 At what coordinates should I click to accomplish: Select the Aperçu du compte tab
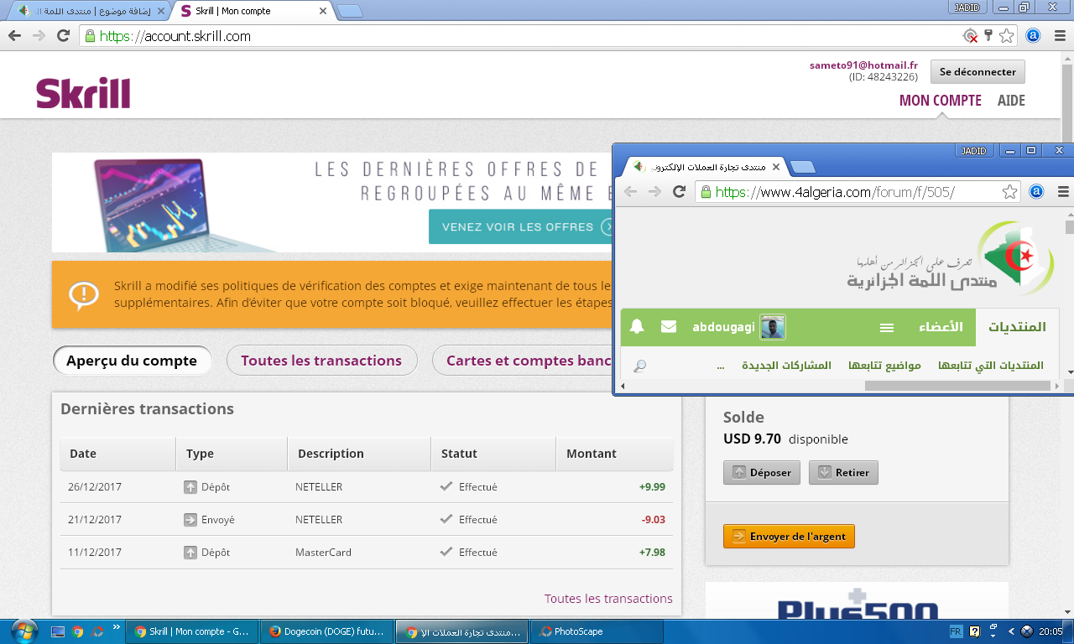click(132, 361)
